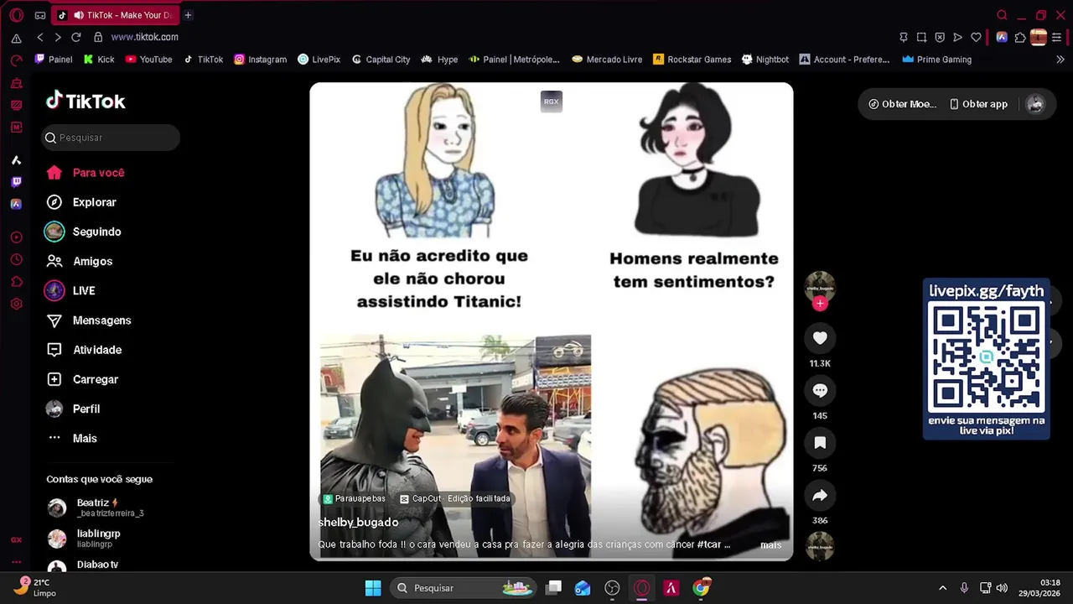The image size is (1073, 604).
Task: Open the easy setup sliders icon
Action: pyautogui.click(x=1057, y=37)
